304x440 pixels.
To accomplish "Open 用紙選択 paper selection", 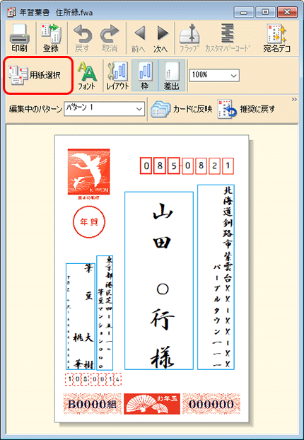I will point(38,76).
